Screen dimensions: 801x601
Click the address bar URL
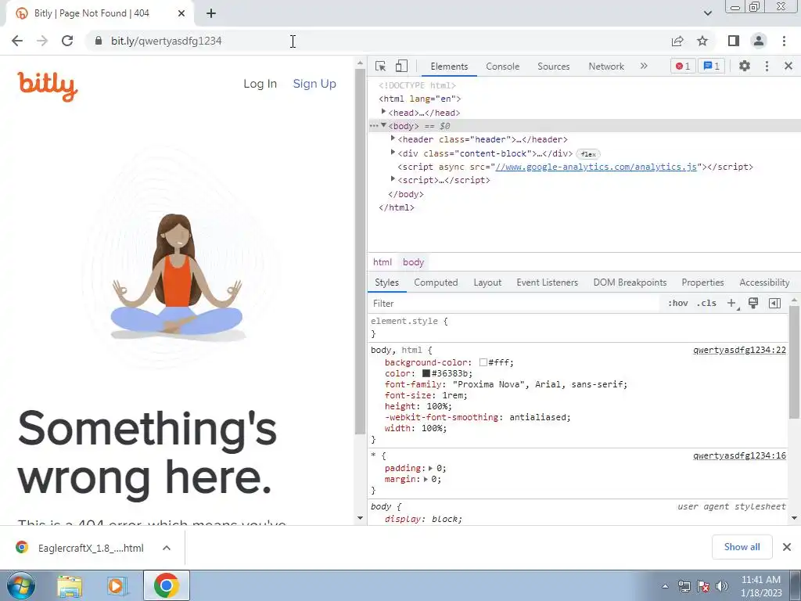[x=167, y=41]
